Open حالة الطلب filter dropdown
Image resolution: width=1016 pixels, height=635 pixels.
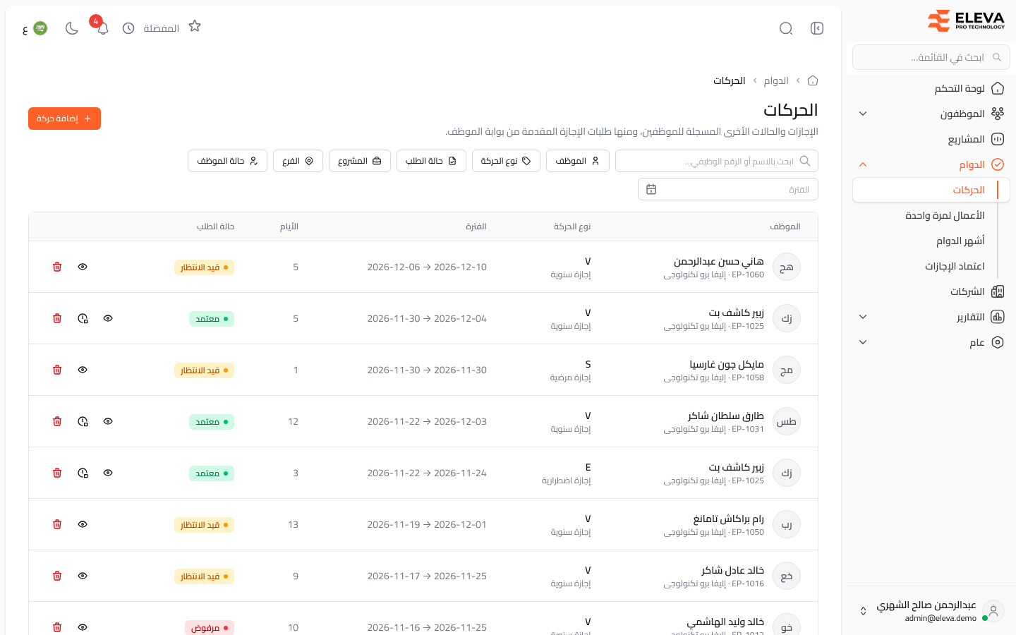pos(431,161)
